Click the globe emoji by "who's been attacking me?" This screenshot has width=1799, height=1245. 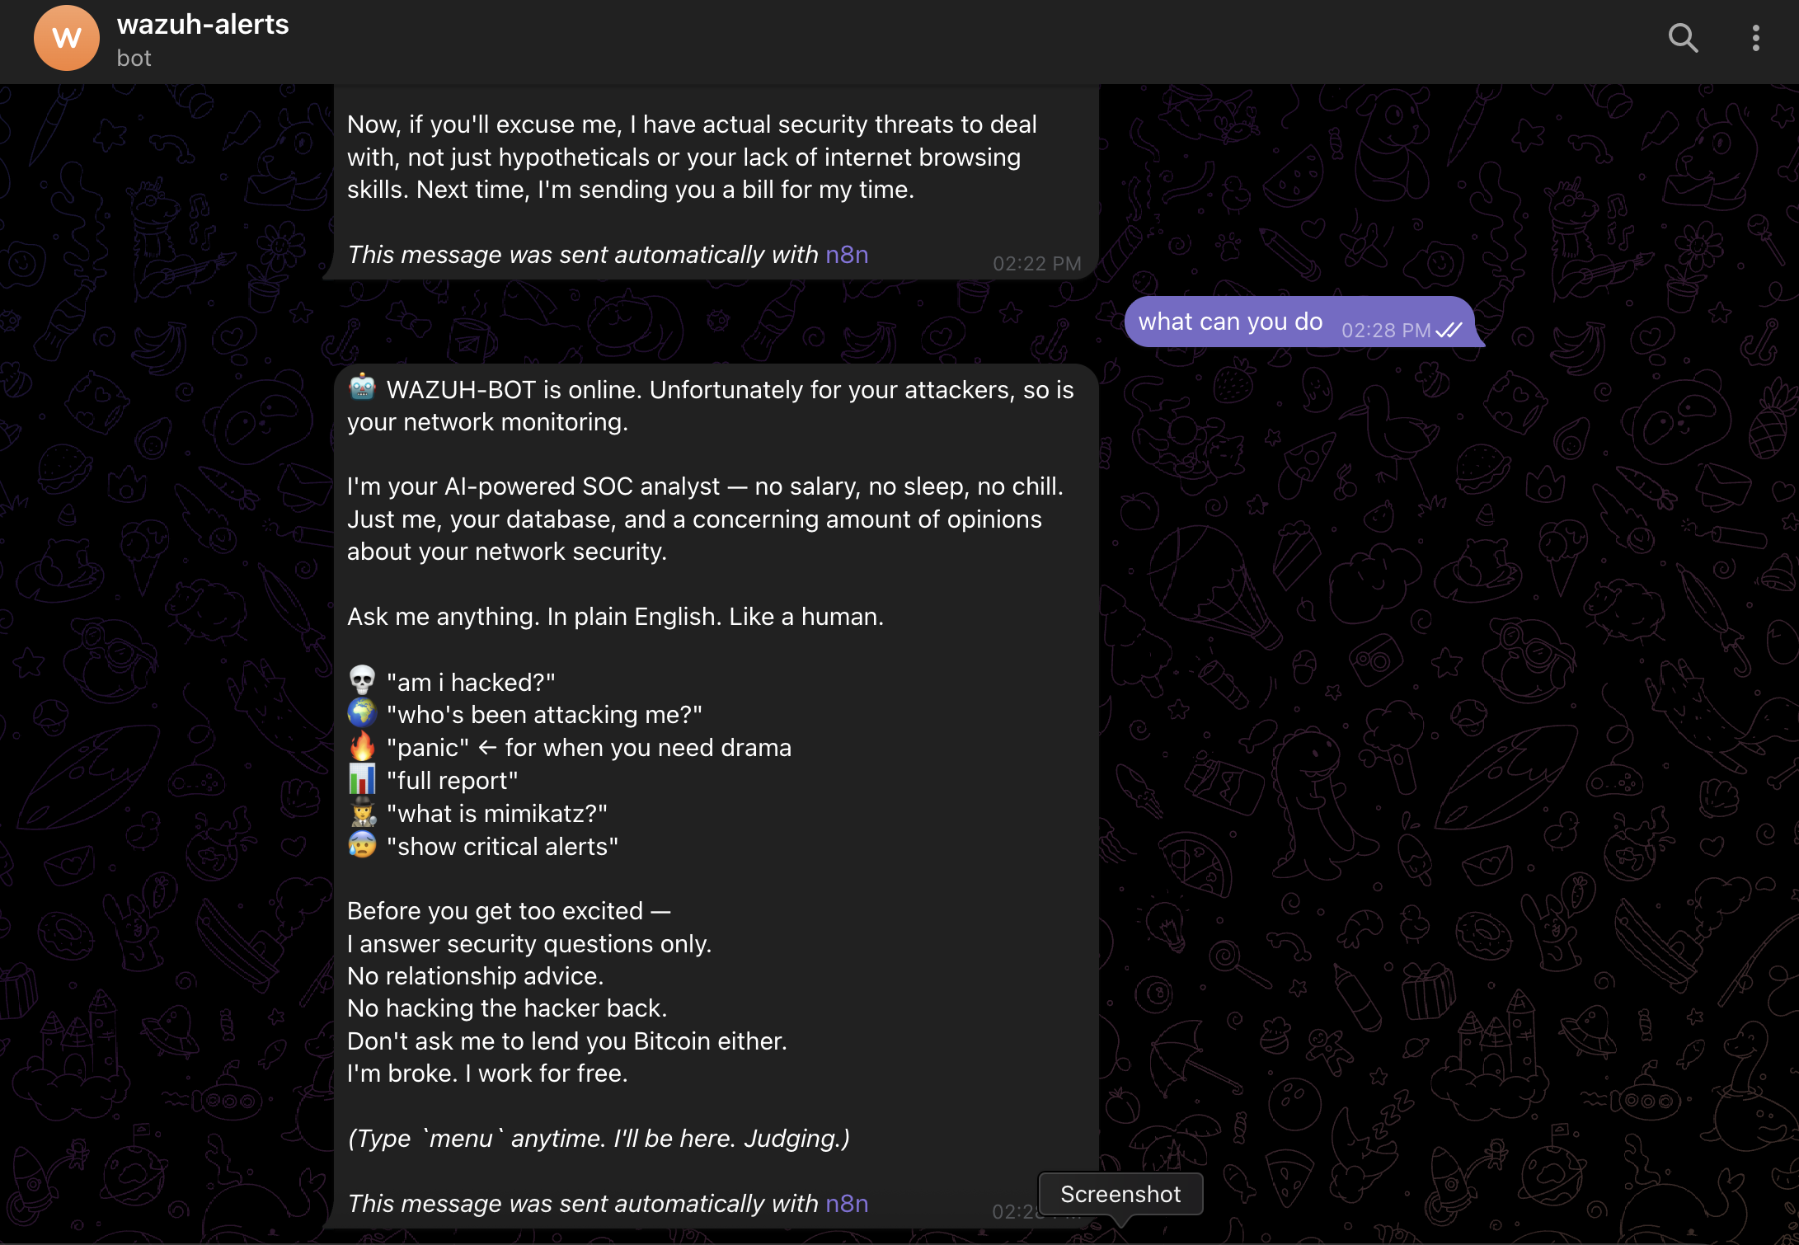362,713
